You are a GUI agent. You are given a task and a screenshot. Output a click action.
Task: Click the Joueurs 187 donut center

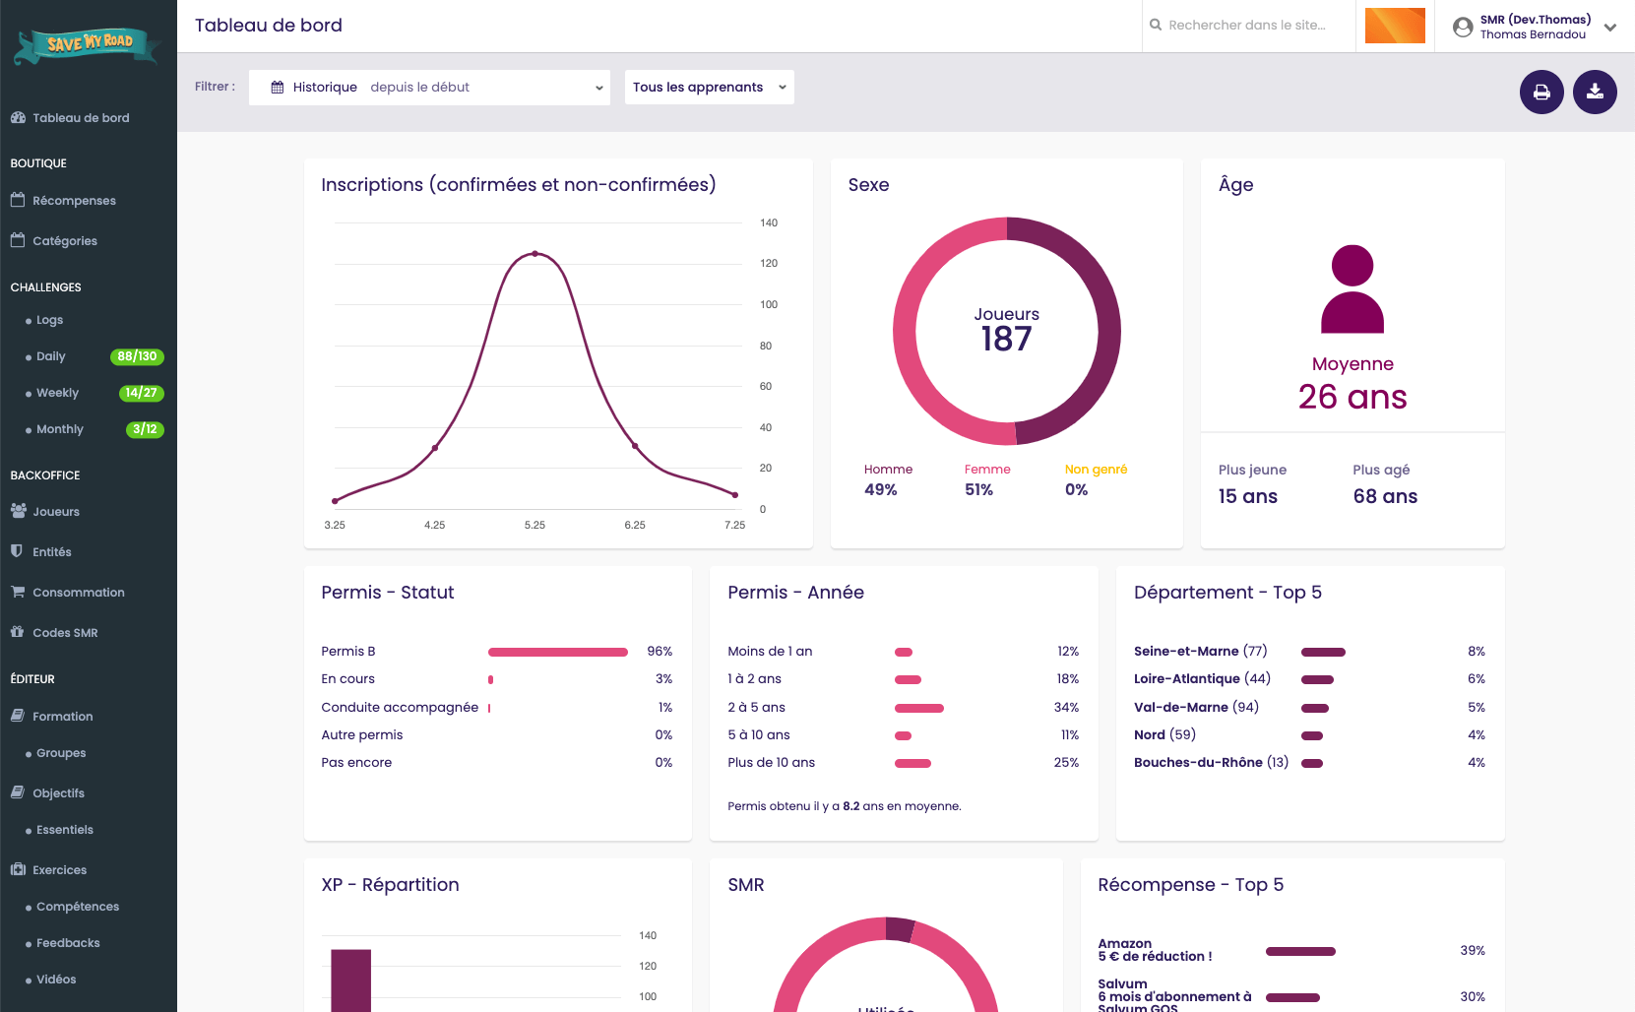coord(1006,331)
